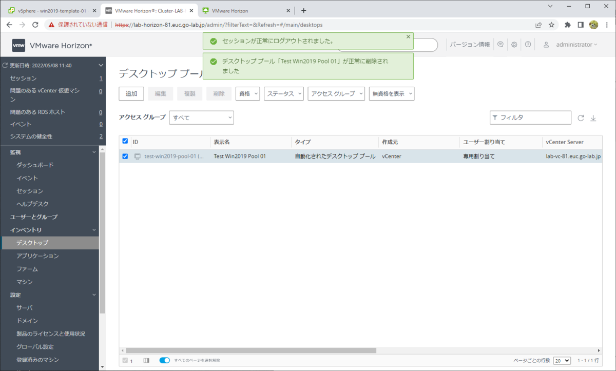Go back in browser history

pos(9,25)
